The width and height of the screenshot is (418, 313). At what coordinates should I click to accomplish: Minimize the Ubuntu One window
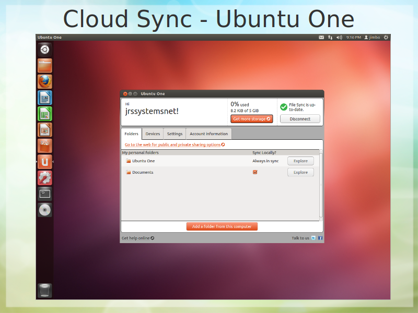click(x=130, y=94)
